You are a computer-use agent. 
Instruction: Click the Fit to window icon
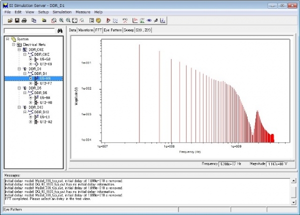point(74,20)
